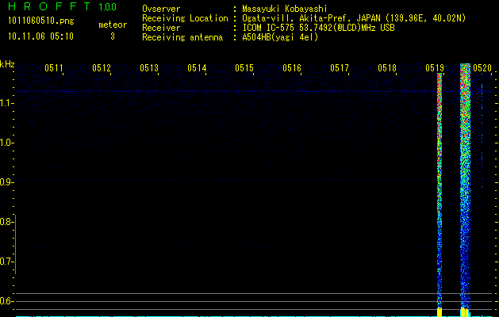Click the 1.1 frequency axis label
This screenshot has height=317, width=499.
[6, 103]
